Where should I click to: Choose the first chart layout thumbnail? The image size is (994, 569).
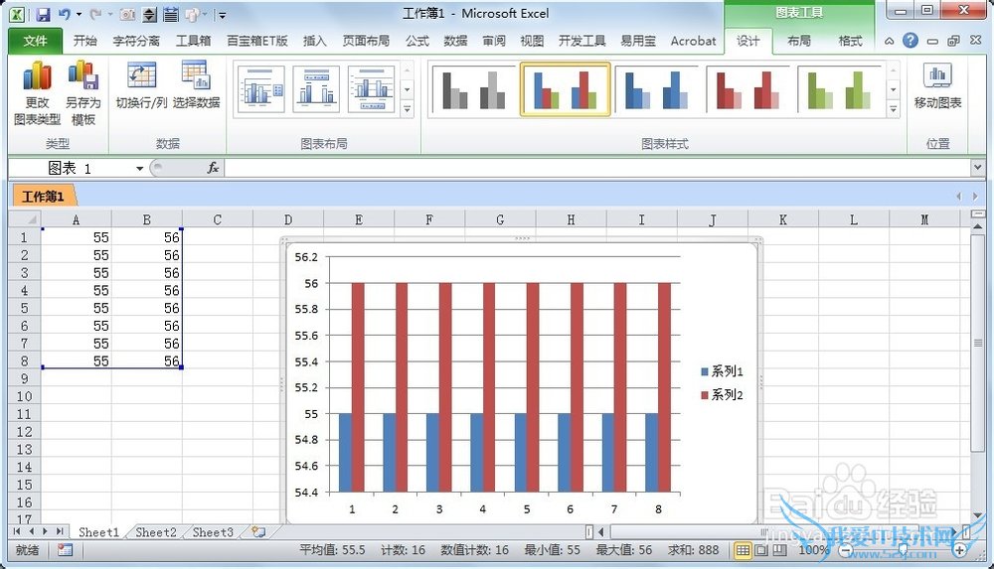click(x=261, y=90)
